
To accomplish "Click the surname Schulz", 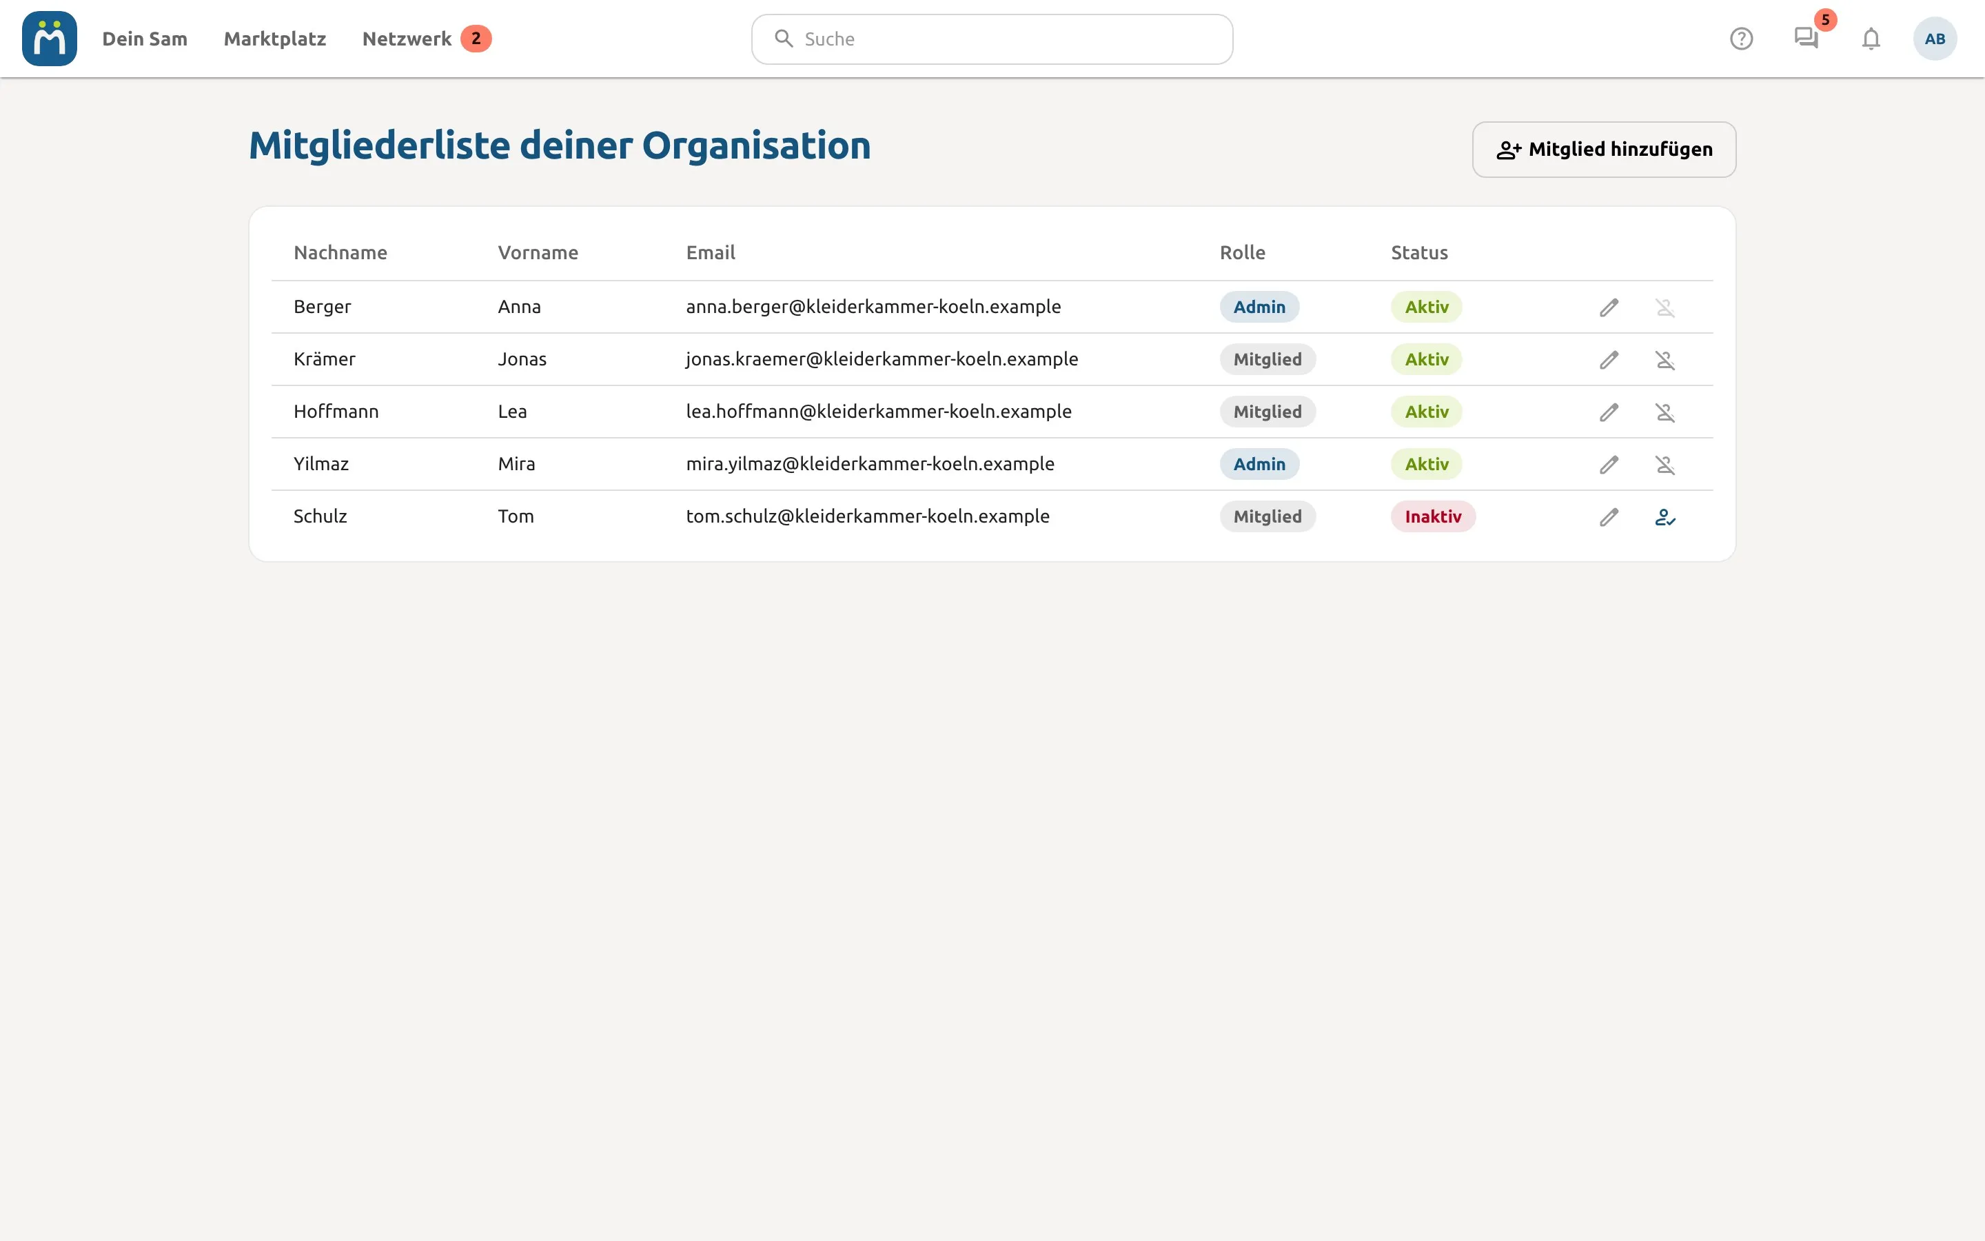I will tap(320, 517).
